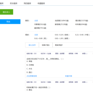
Task: Click 点击查看答案 for the 金鱼 question
Action: [x=32, y=76]
